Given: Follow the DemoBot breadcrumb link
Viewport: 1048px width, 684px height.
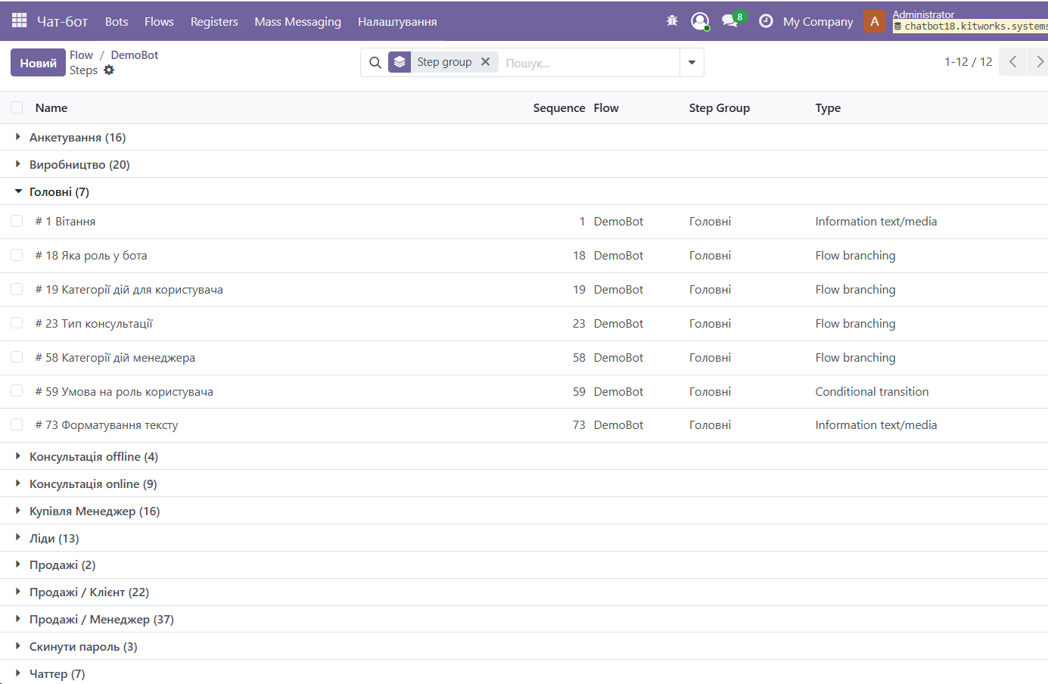Looking at the screenshot, I should [135, 55].
